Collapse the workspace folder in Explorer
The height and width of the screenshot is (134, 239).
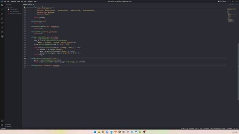tap(9, 7)
